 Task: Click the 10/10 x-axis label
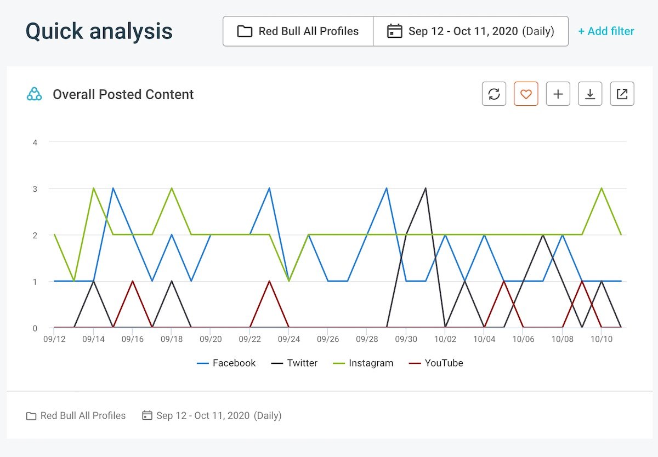click(602, 340)
